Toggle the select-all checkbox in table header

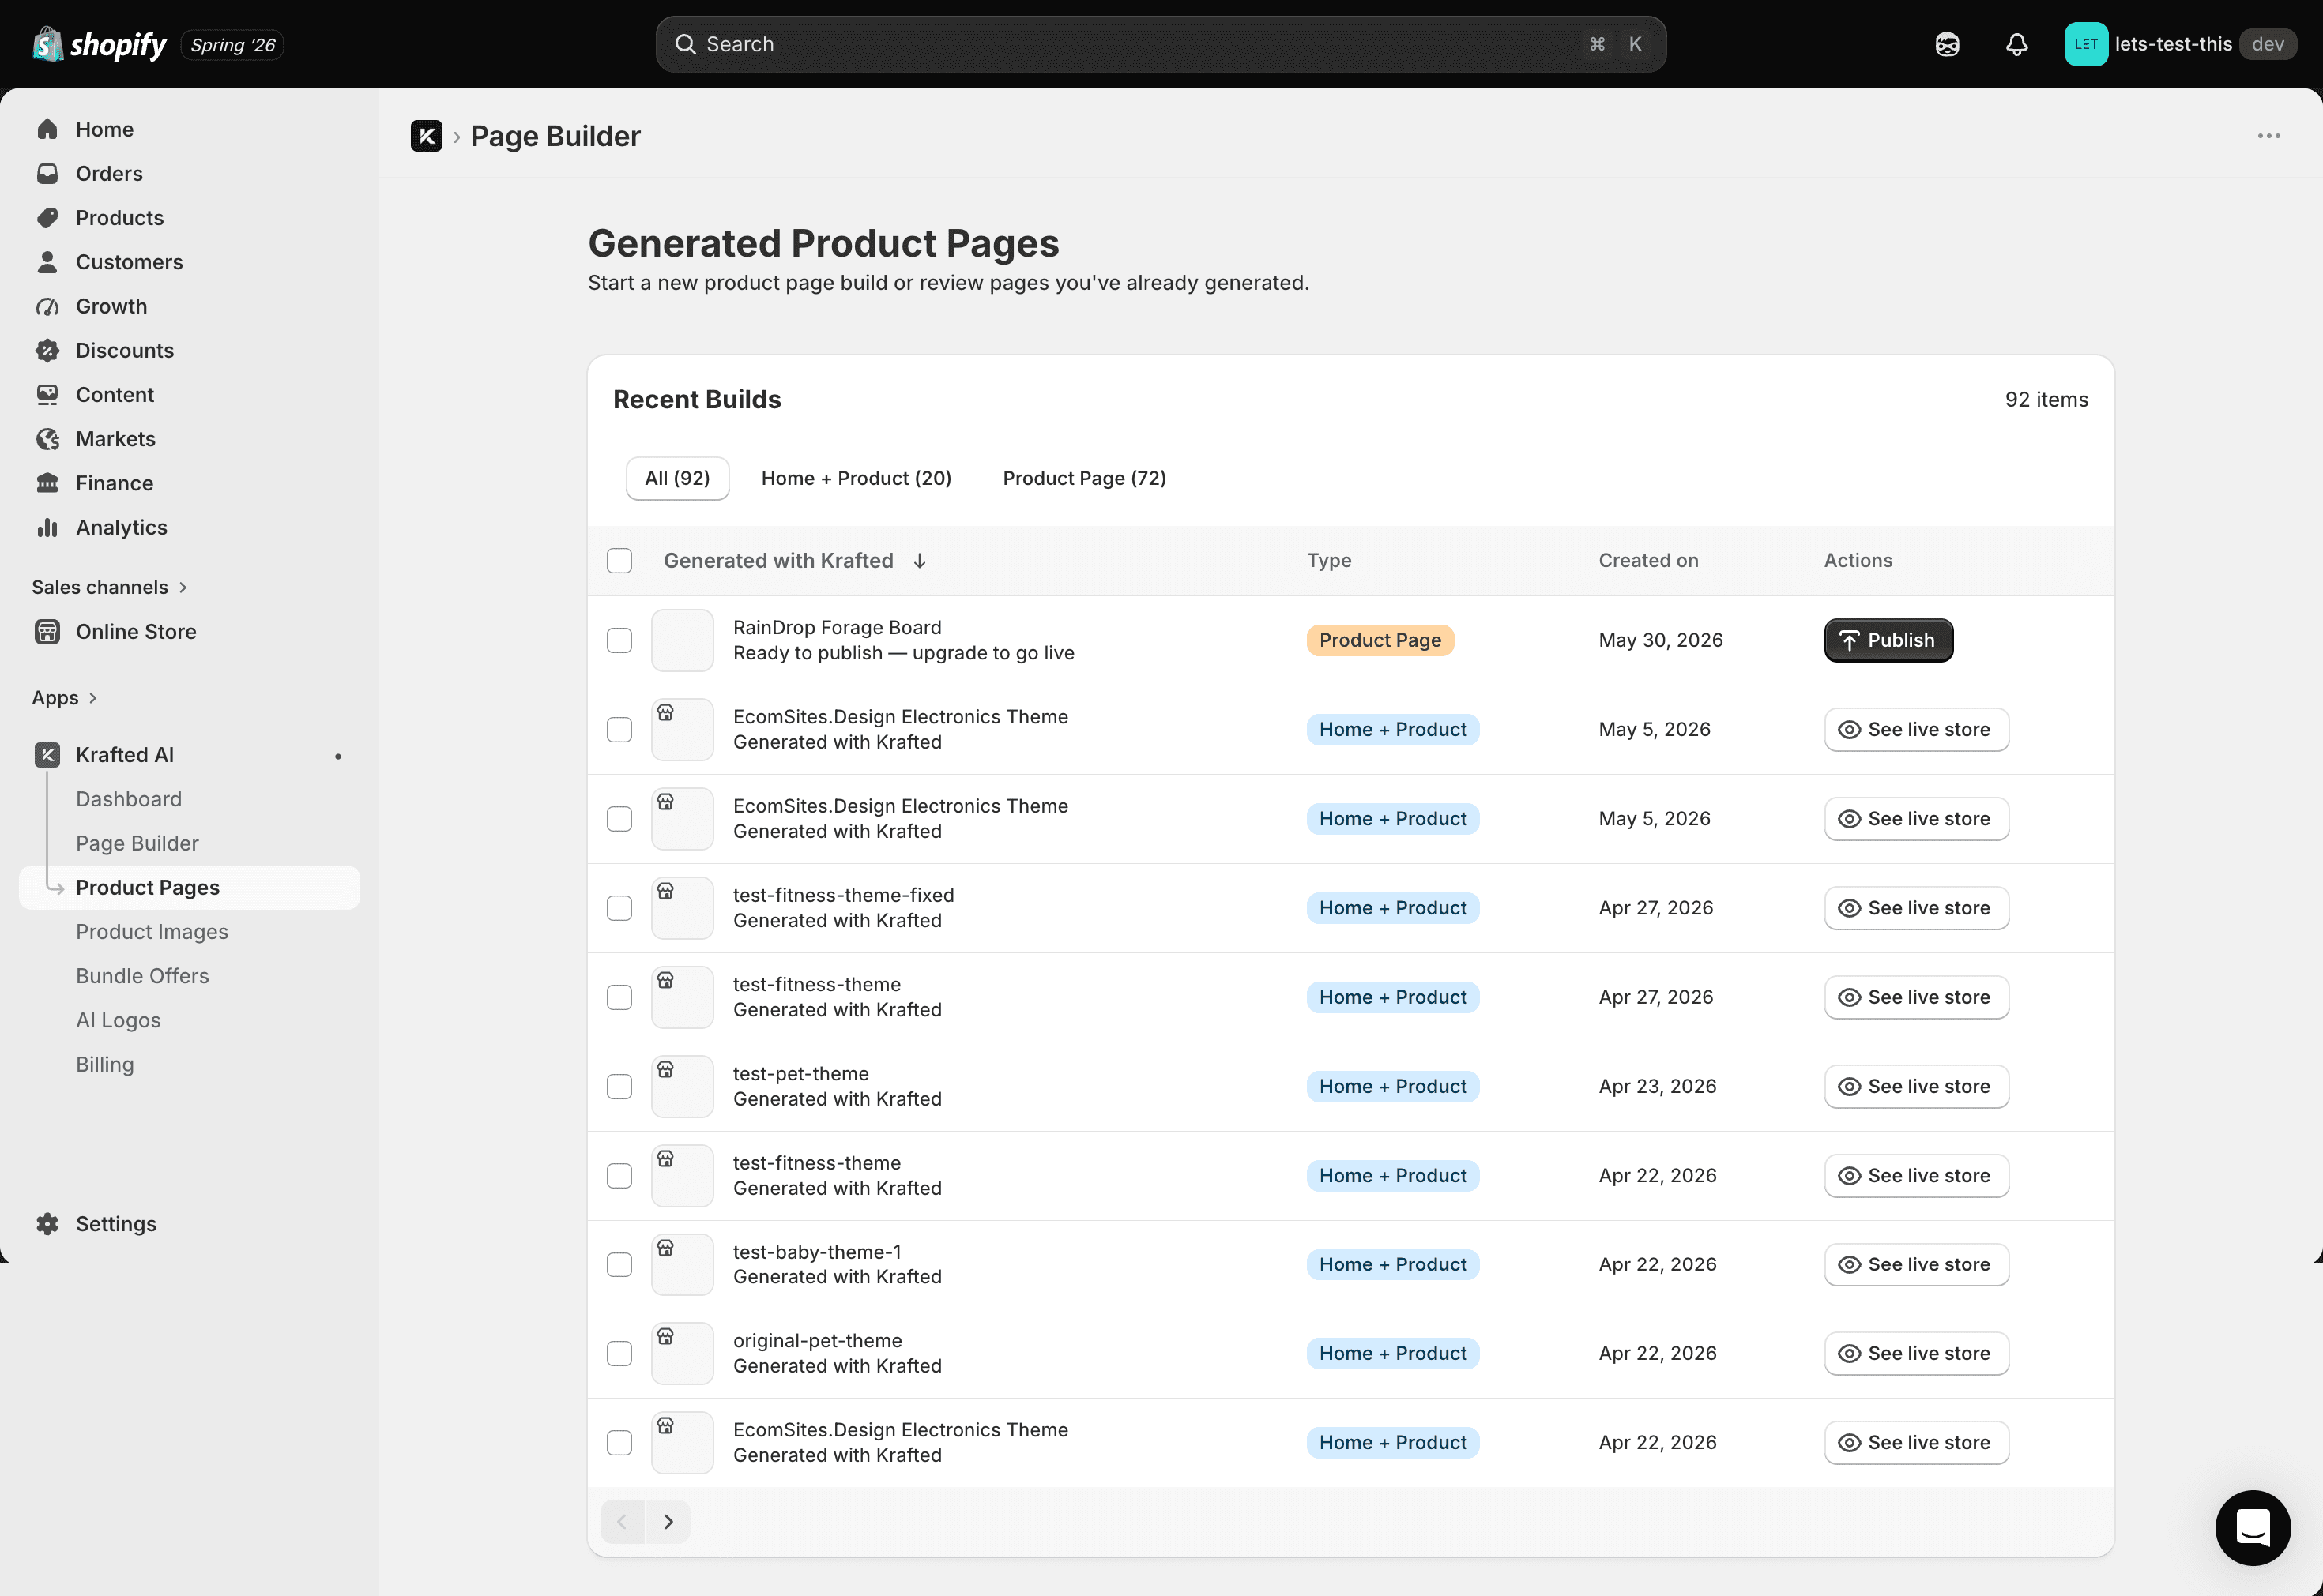coord(619,561)
